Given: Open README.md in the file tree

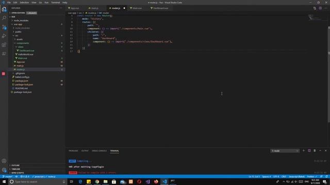Looking at the screenshot, I should (x=37, y=88).
